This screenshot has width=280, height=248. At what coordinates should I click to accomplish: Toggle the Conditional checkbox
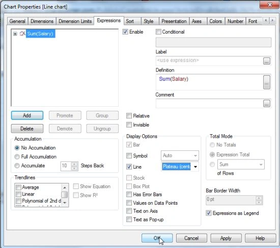tap(158, 32)
